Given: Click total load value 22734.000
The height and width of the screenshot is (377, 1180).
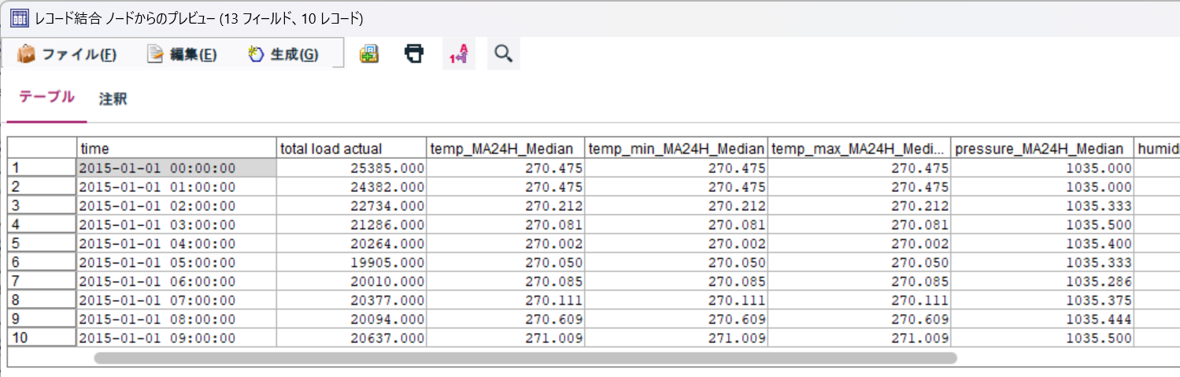Looking at the screenshot, I should (x=352, y=205).
